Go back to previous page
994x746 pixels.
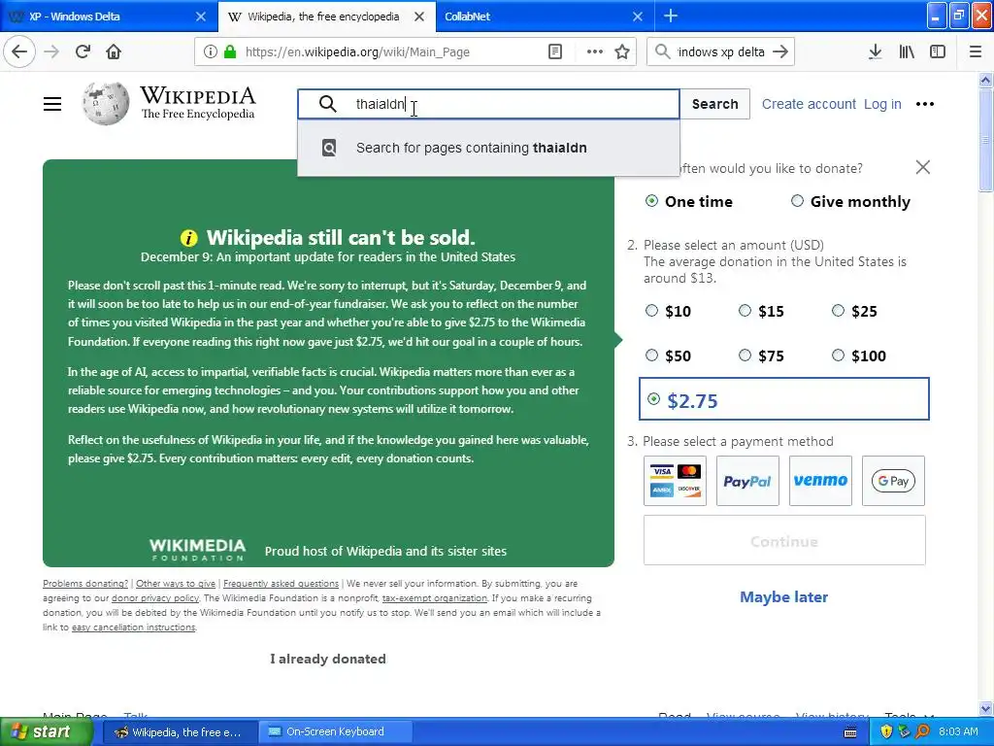pos(19,51)
